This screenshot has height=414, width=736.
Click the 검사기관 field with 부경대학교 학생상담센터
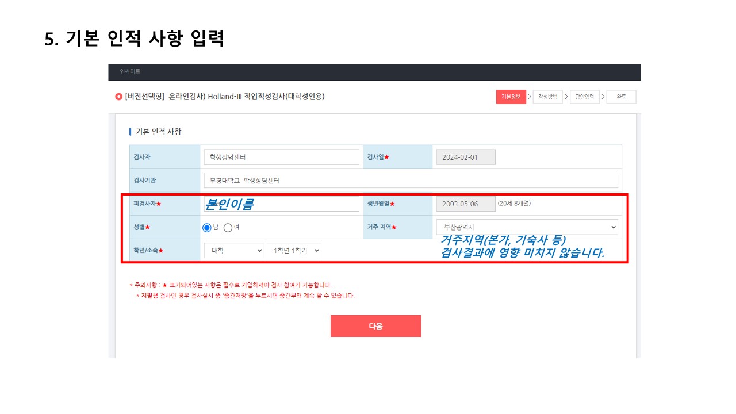pyautogui.click(x=411, y=180)
